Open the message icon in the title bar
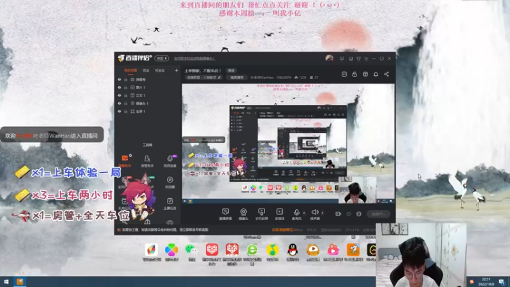 pos(342,59)
